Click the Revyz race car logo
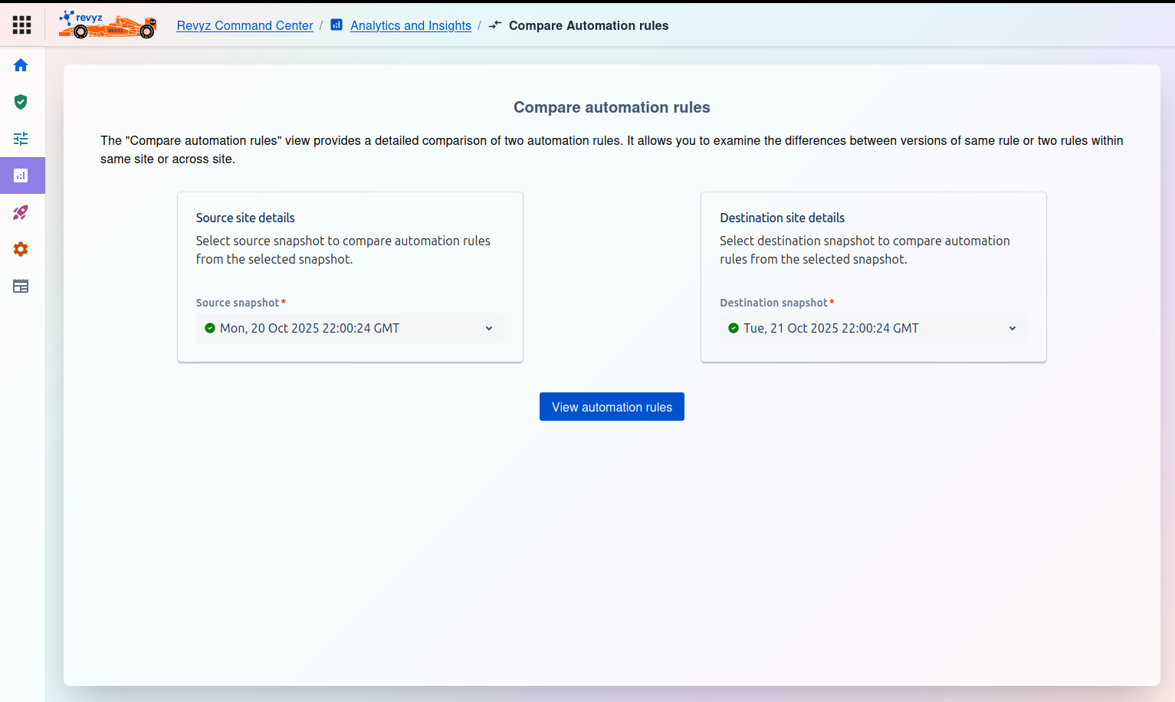 tap(107, 25)
